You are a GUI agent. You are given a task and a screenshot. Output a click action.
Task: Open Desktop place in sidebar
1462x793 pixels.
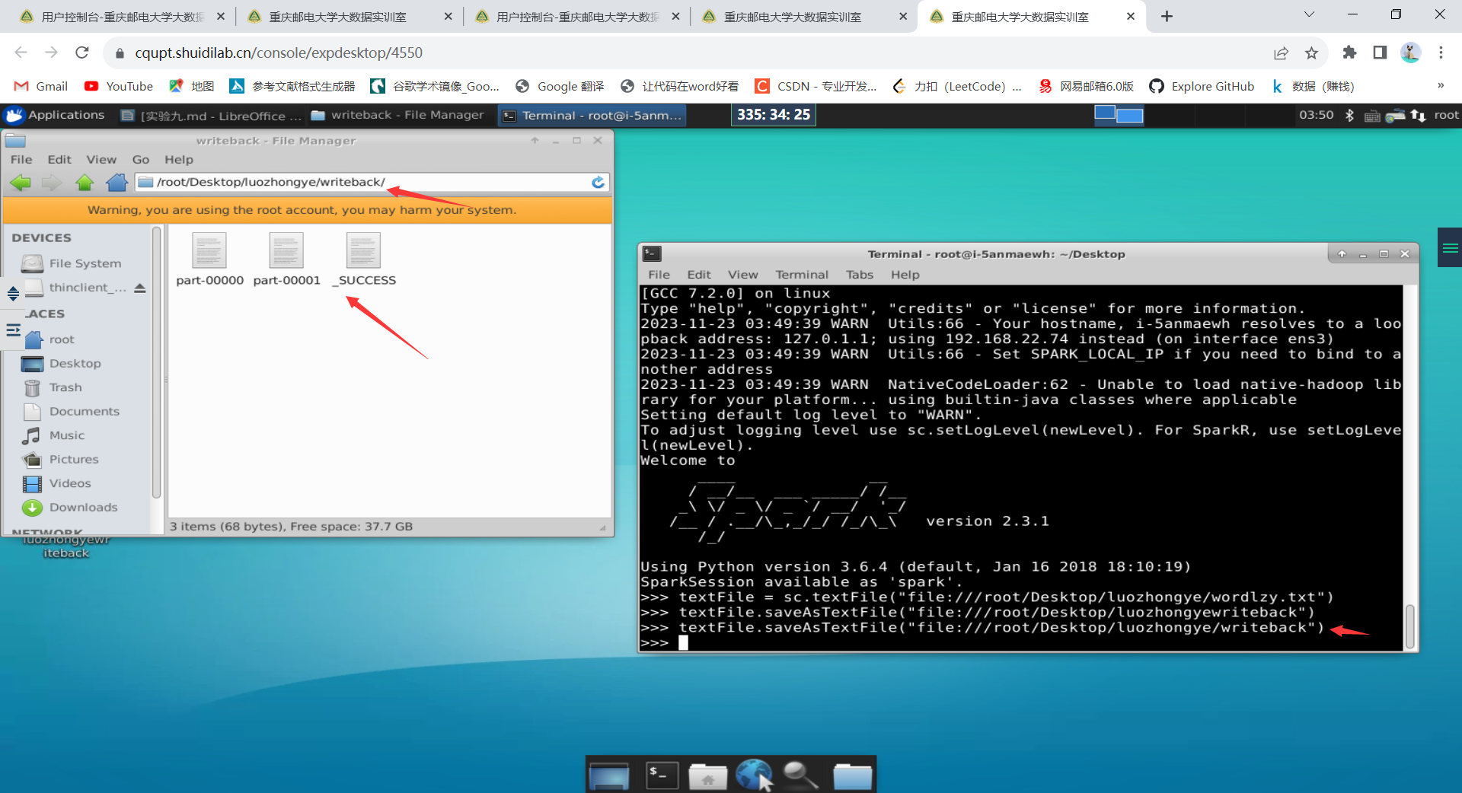tap(76, 364)
